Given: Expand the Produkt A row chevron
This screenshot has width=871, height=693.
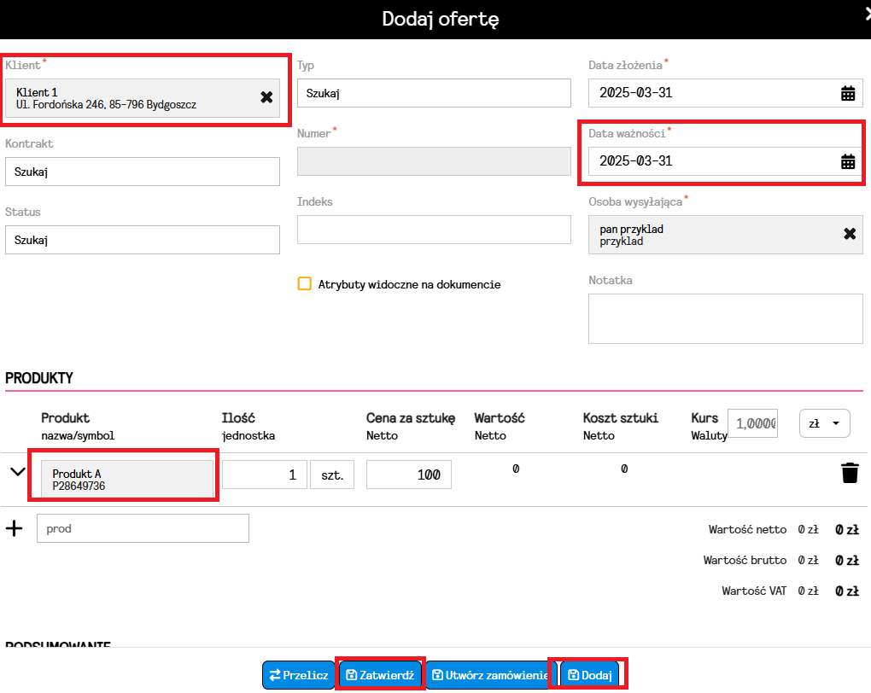Looking at the screenshot, I should (x=17, y=472).
